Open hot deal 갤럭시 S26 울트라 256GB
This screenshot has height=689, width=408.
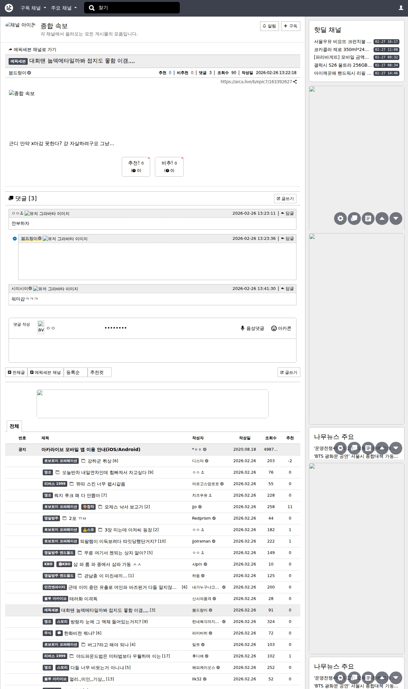tap(343, 65)
